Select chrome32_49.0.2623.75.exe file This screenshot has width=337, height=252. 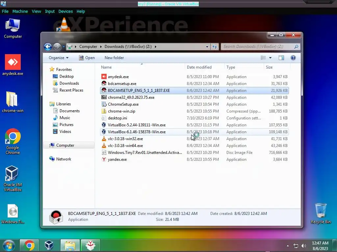click(x=194, y=97)
